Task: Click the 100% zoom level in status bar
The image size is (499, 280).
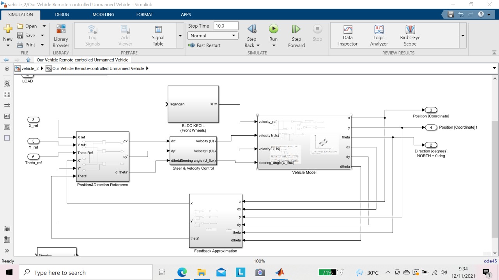Action: point(259,261)
